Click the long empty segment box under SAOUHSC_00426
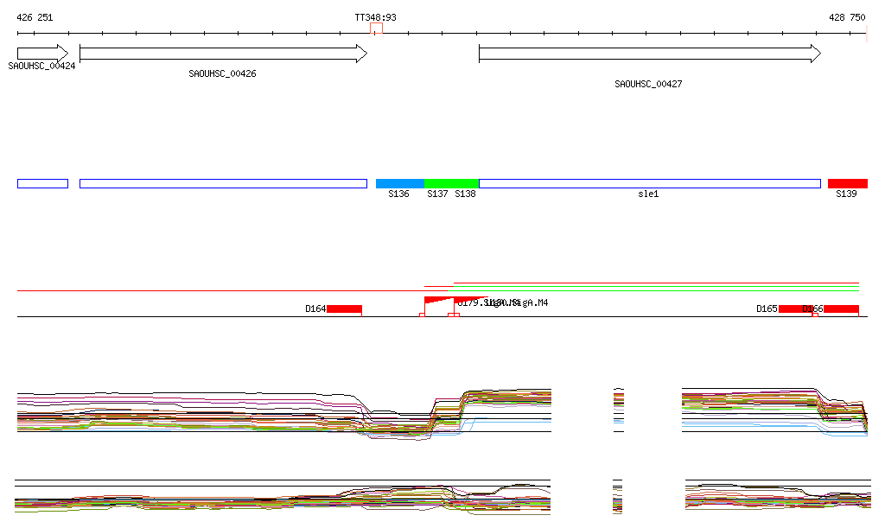The height and width of the screenshot is (528, 885). pos(223,183)
